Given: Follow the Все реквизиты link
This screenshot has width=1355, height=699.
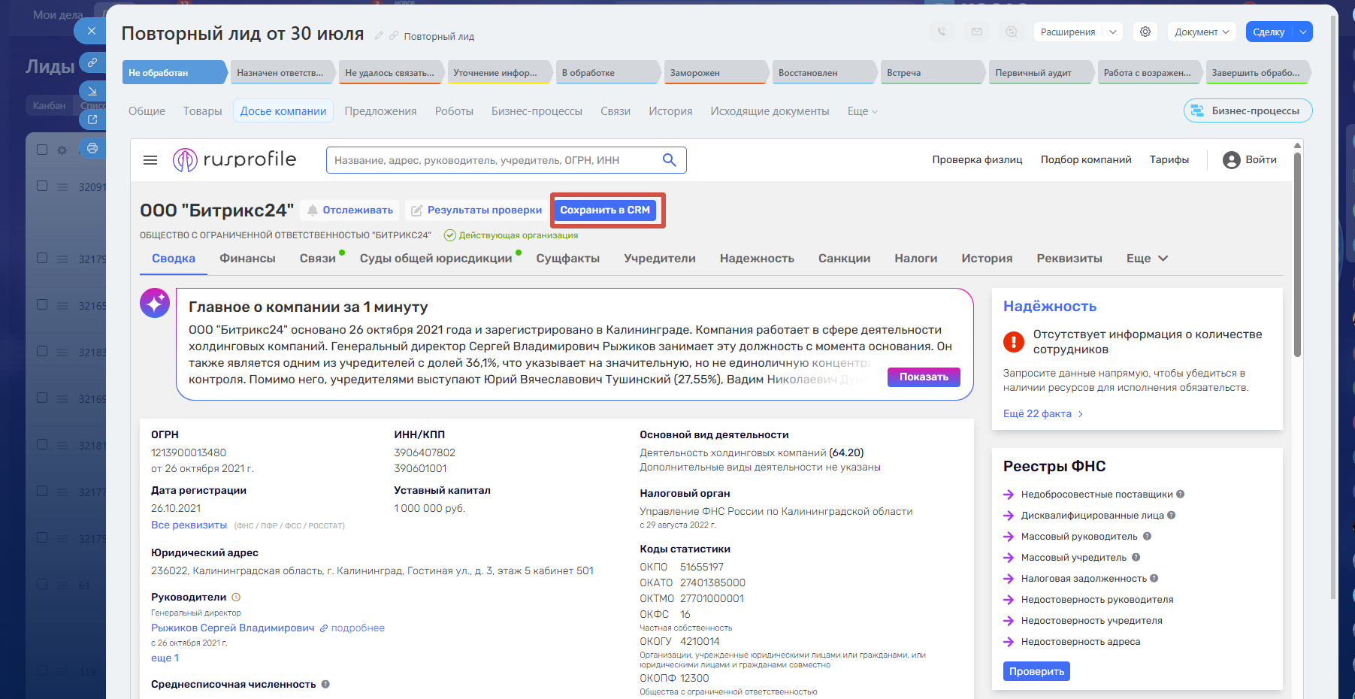Looking at the screenshot, I should point(189,525).
